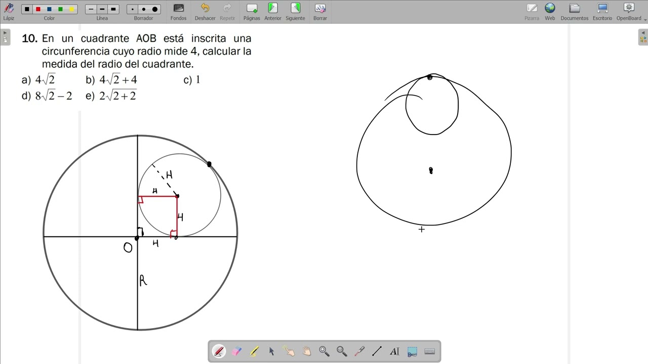
Task: Open the Lápiz stylus palette button
Action: pos(9,11)
